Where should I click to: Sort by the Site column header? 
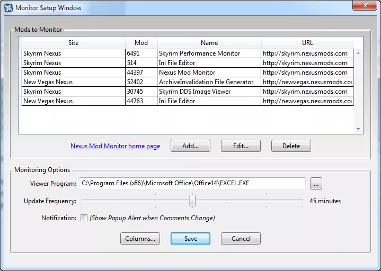[x=73, y=43]
